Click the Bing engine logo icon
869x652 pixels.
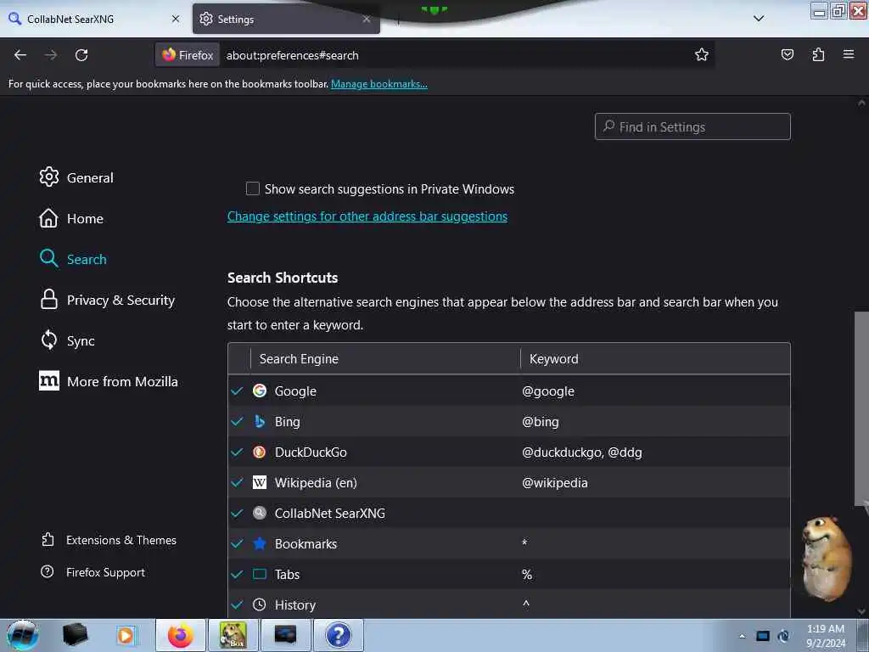click(x=260, y=421)
